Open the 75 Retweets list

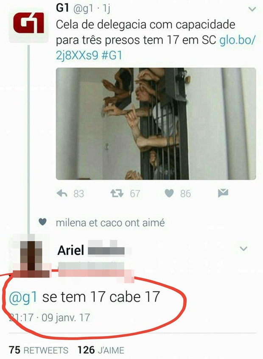point(39,350)
